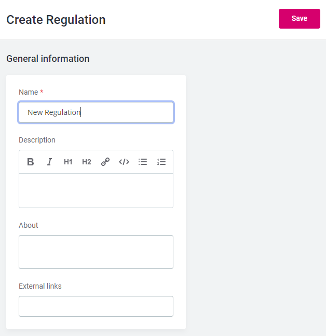Toggle bold formatting in Description toolbar
The image size is (326, 336).
(31, 162)
